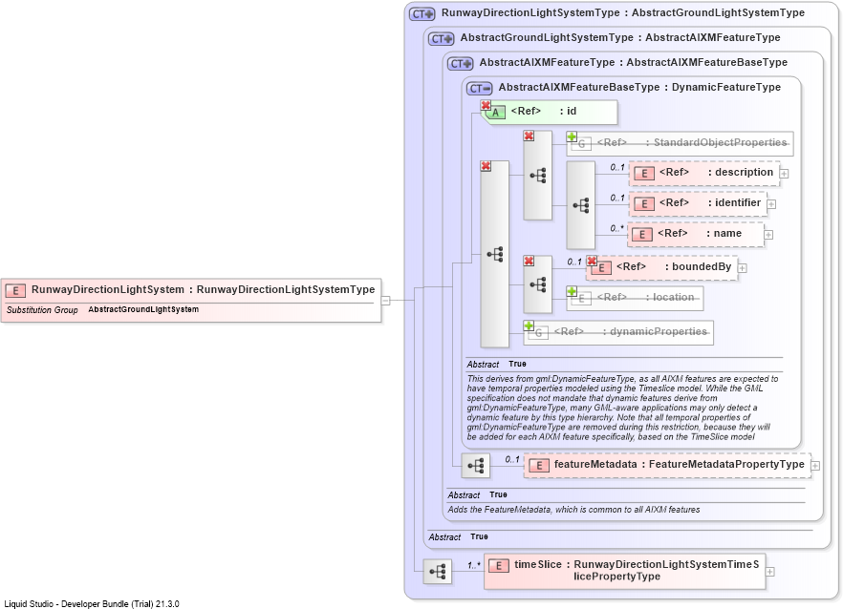Viewport: 843px width, 609px height.
Task: Click the 'Adds the FeatureMetadata' annotation text
Action: pos(573,510)
